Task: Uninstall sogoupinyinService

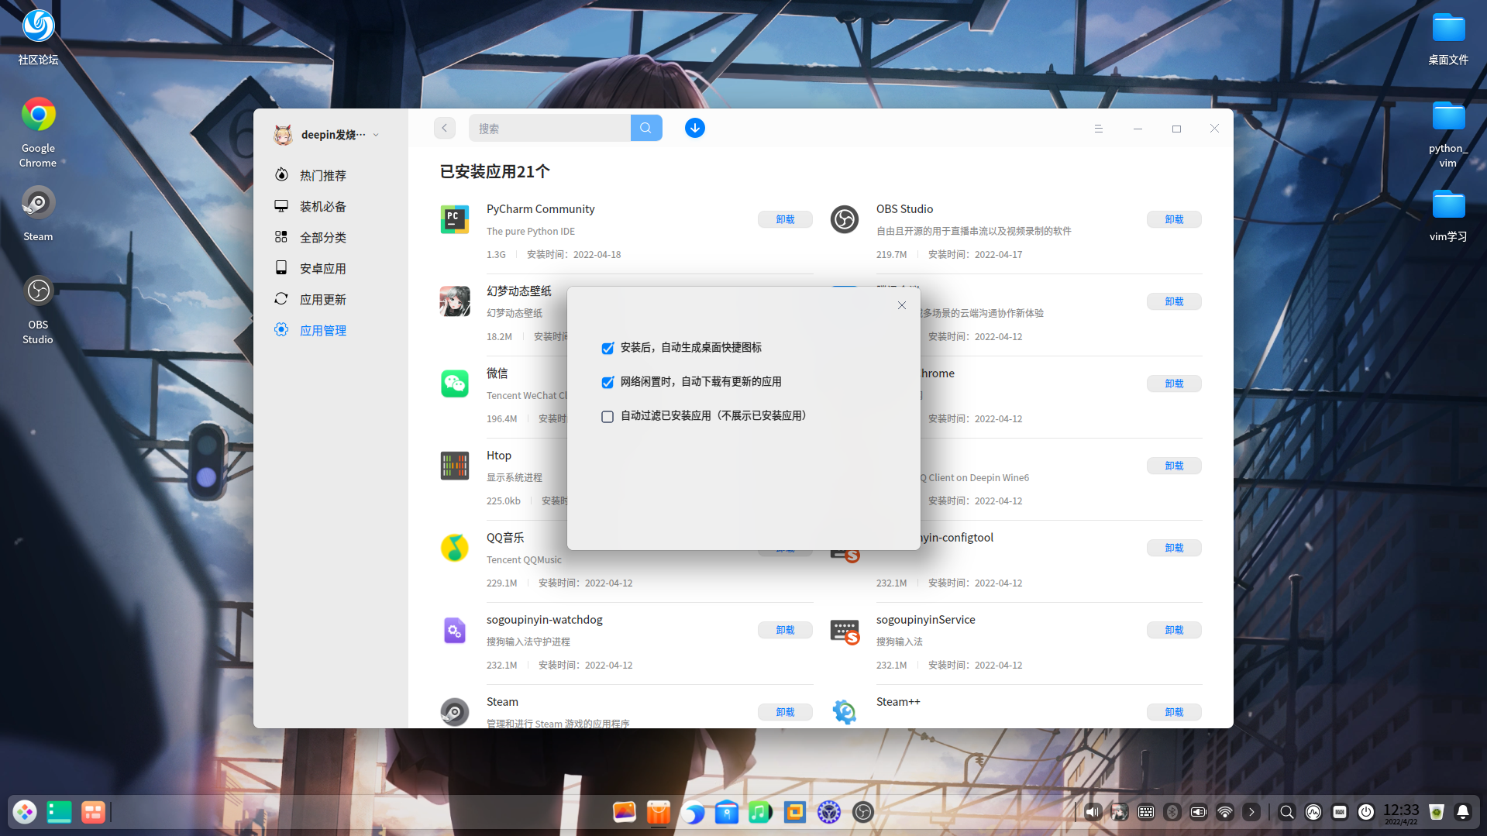Action: (x=1174, y=630)
